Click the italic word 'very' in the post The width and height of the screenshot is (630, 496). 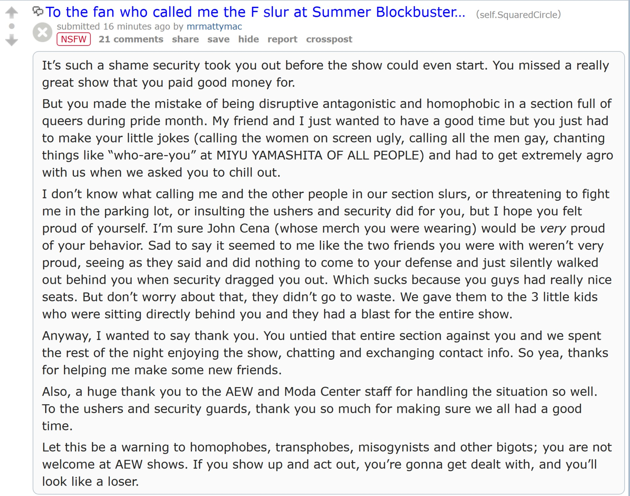tap(553, 229)
